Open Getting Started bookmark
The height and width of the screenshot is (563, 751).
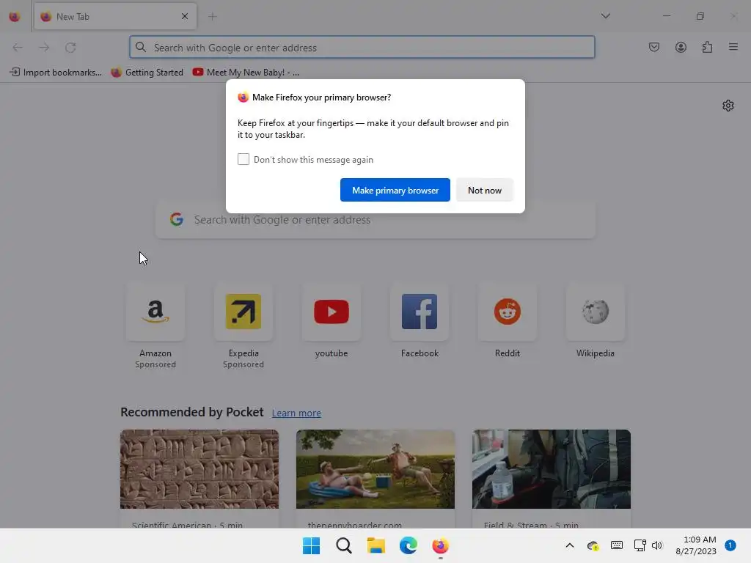click(x=147, y=73)
